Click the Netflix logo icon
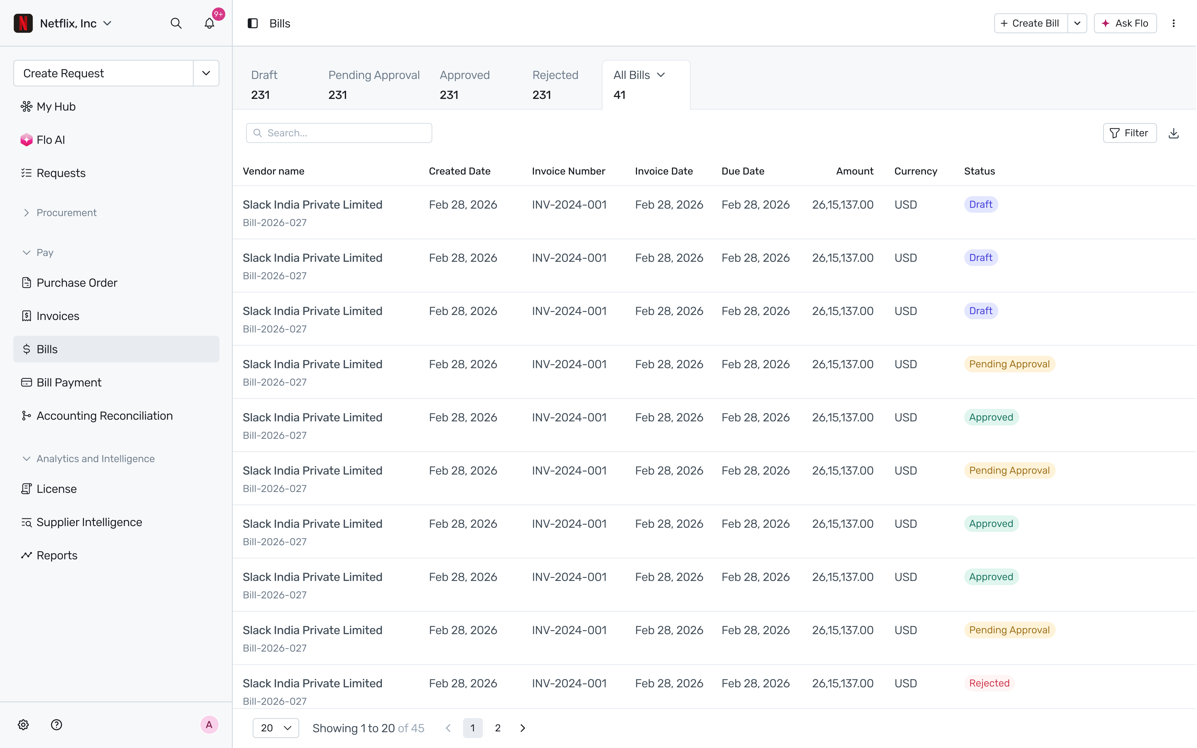 [x=23, y=23]
